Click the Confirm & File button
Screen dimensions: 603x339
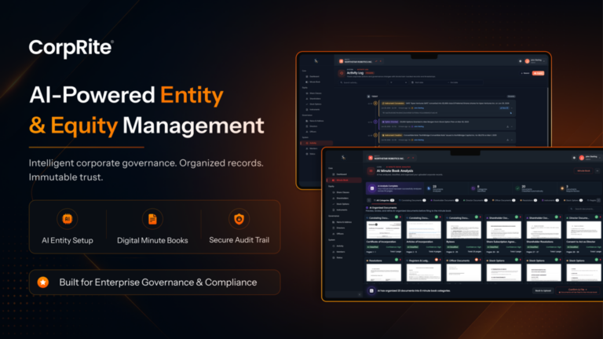tap(578, 290)
